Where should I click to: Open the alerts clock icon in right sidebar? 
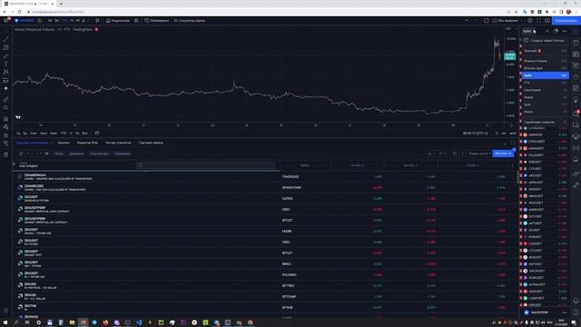point(576,43)
